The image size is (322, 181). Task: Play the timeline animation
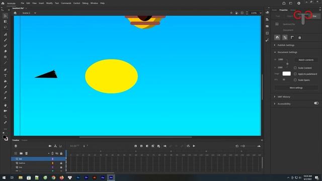(x=194, y=146)
